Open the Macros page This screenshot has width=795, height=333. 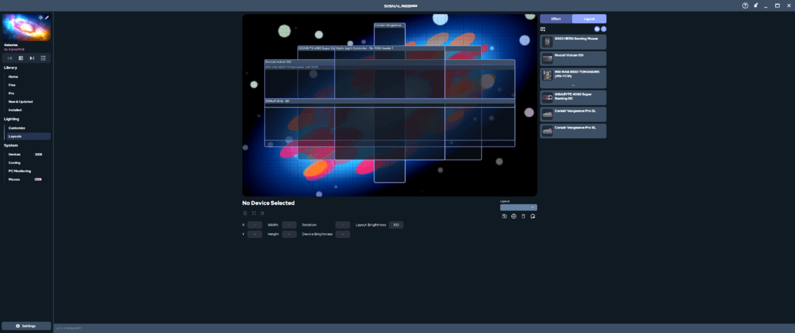tap(14, 179)
